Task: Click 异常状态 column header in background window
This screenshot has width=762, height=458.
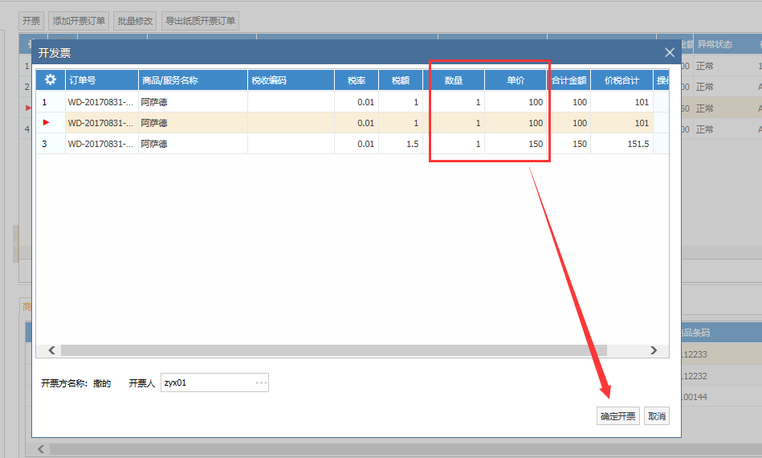Action: click(x=715, y=44)
